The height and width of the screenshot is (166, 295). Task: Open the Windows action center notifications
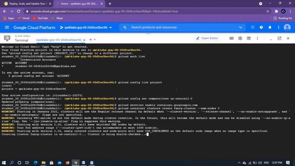288,163
